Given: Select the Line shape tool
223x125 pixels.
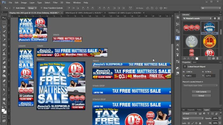Looking at the screenshot, I should [x=4, y=94].
